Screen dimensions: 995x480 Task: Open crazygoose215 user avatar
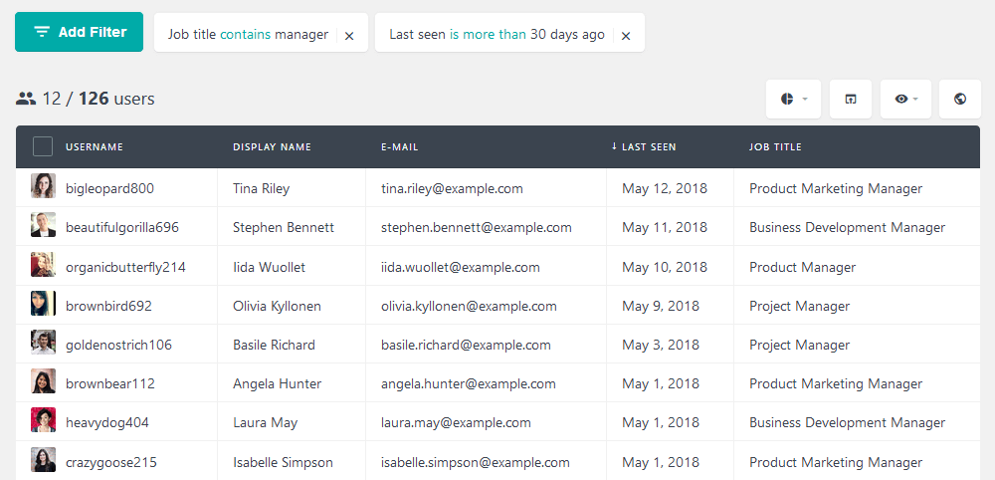click(43, 459)
